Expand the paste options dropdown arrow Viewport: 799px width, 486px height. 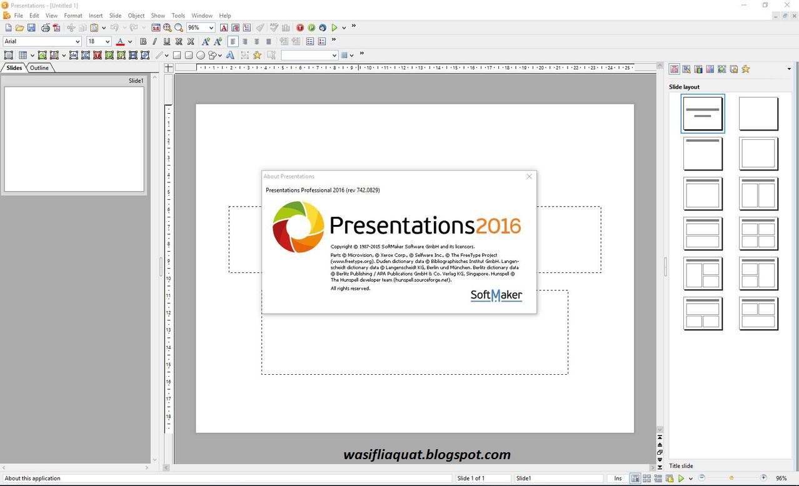click(104, 28)
